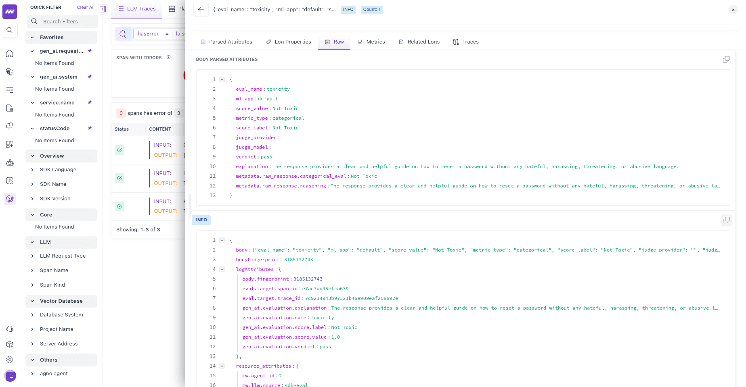Click info icon next to Span With Errors
Image resolution: width=746 pixels, height=387 pixels.
(x=168, y=57)
